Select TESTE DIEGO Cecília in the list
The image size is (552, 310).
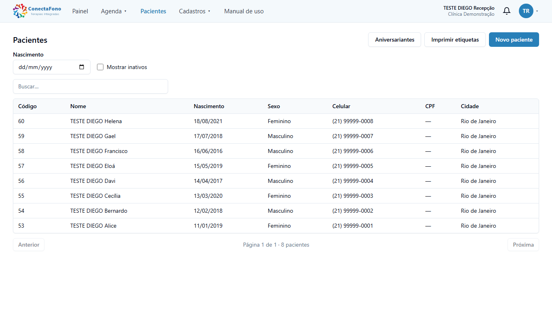[276, 196]
